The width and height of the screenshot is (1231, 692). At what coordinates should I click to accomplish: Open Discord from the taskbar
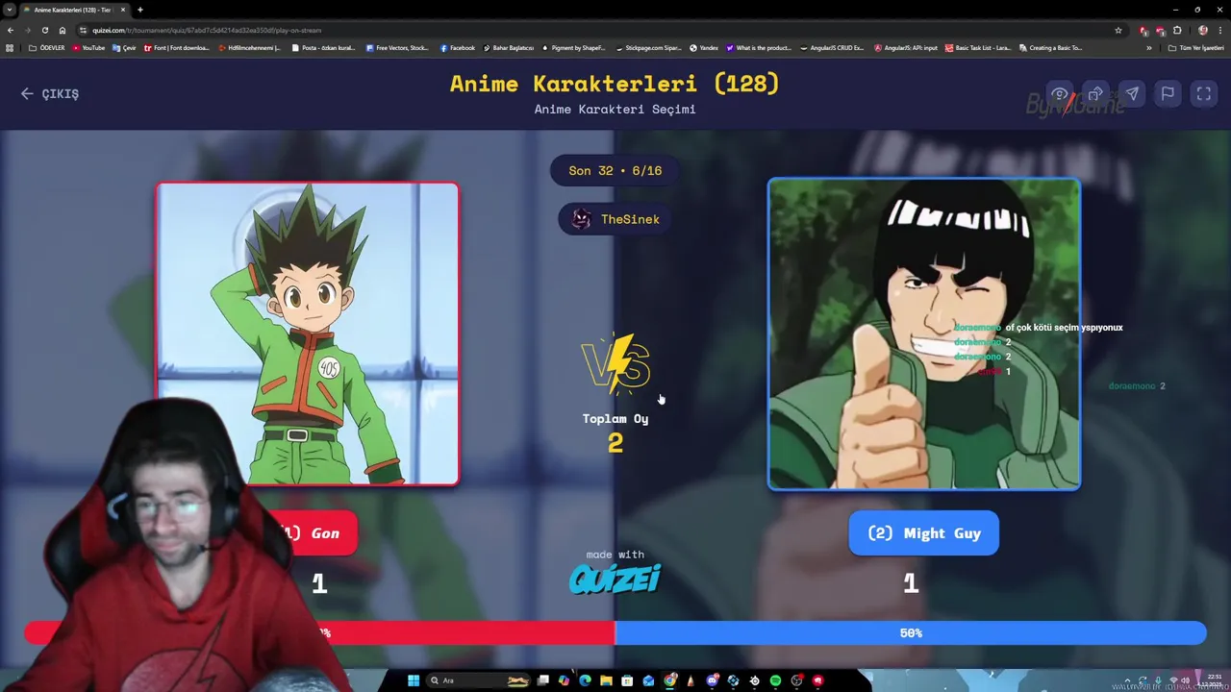712,680
